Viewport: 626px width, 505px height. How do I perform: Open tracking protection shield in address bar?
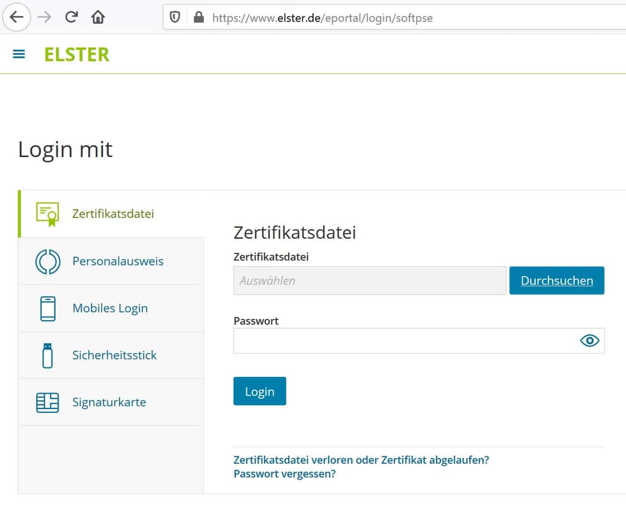coord(175,17)
